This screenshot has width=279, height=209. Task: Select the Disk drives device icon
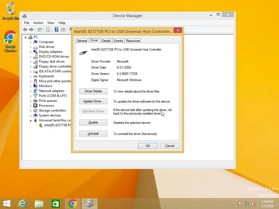[x=35, y=47]
